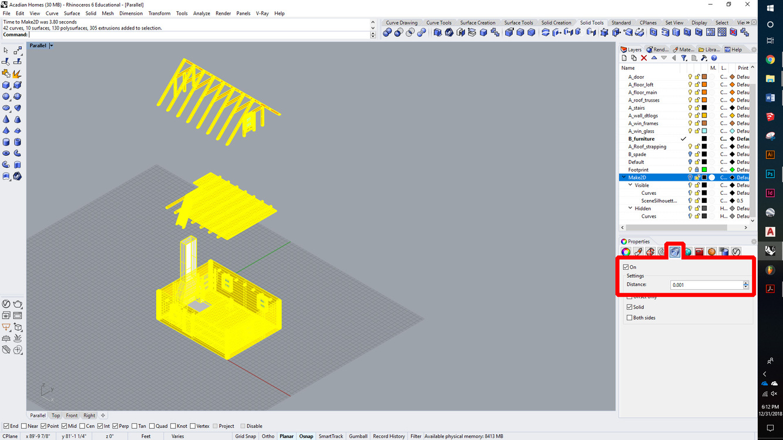This screenshot has height=440, width=783.
Task: Open the layer filter icon in Layers panel
Action: tap(684, 58)
